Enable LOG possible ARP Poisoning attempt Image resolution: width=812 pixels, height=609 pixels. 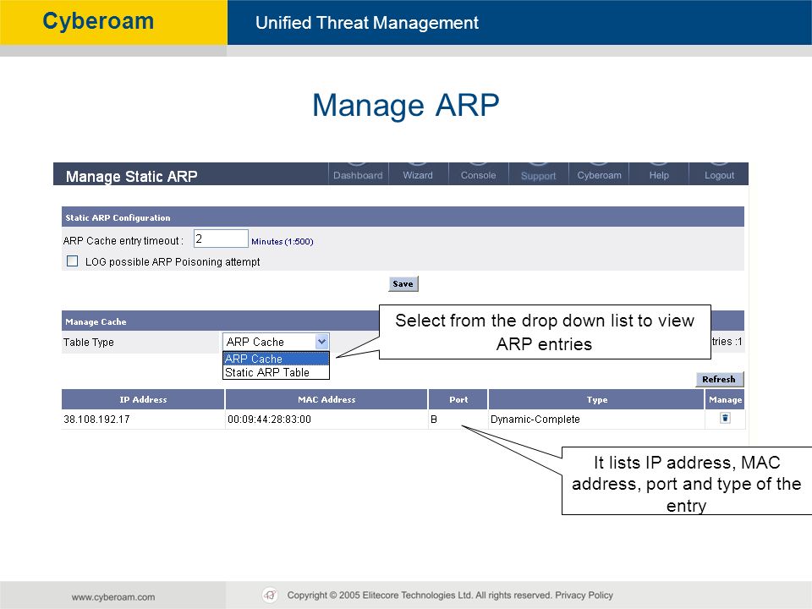click(73, 261)
